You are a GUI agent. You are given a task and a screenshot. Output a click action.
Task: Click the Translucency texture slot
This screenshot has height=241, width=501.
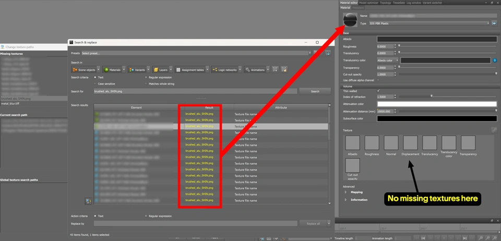coord(430,143)
